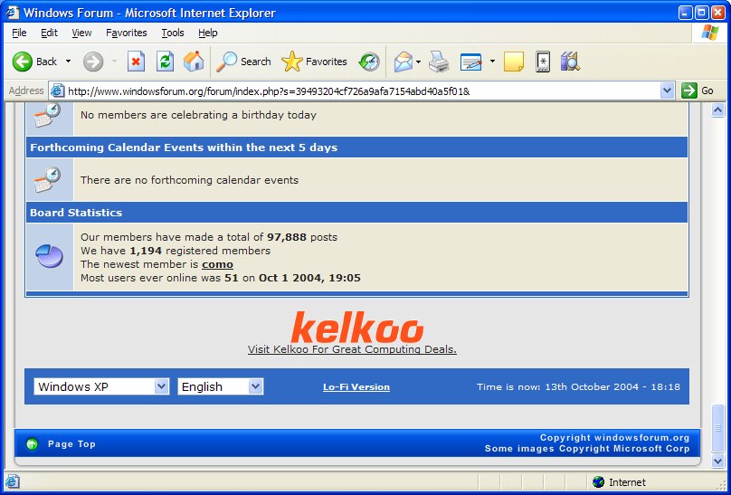This screenshot has width=731, height=495.
Task: Open the Search pane
Action: pos(243,62)
